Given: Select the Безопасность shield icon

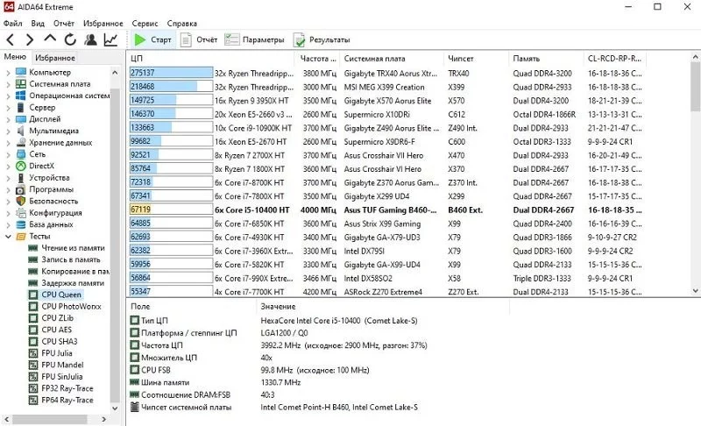Looking at the screenshot, I should (20, 201).
